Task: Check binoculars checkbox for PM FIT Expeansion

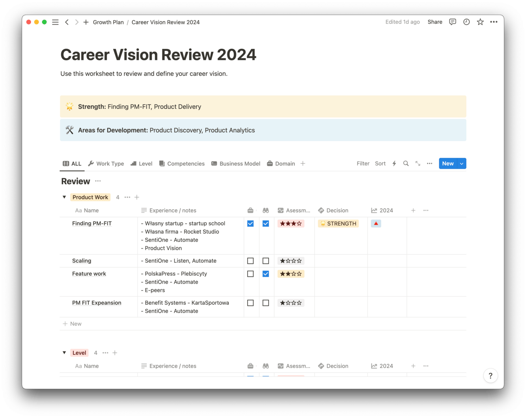Action: 266,303
